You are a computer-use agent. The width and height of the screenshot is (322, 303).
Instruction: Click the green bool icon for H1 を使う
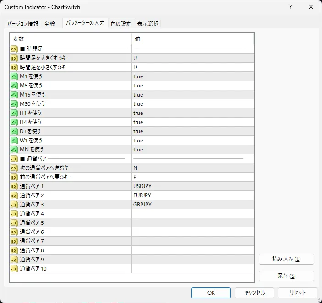[14, 113]
